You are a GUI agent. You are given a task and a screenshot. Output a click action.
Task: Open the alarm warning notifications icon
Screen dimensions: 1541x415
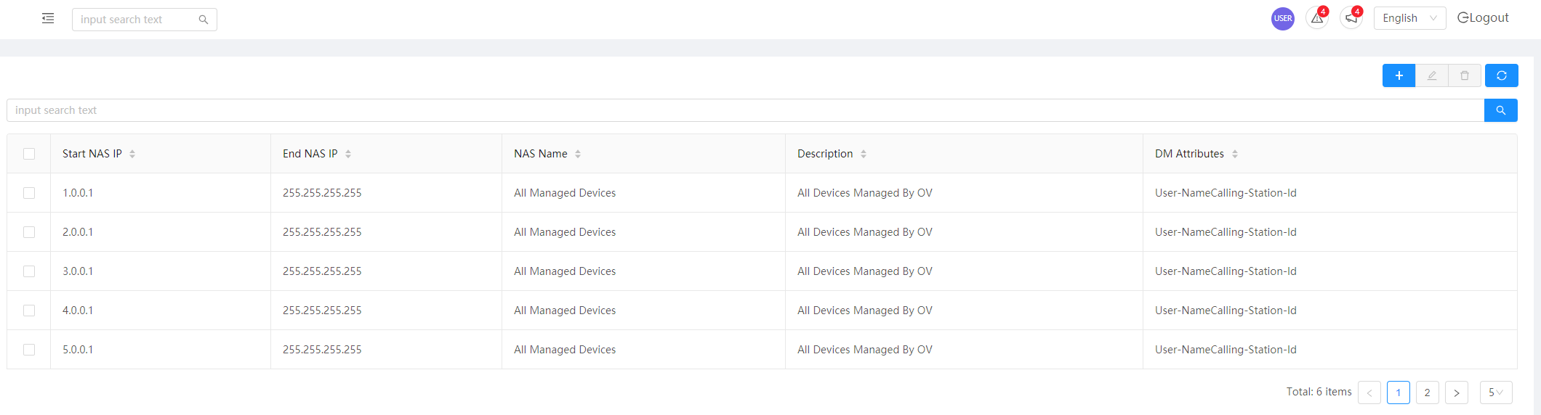click(1317, 18)
